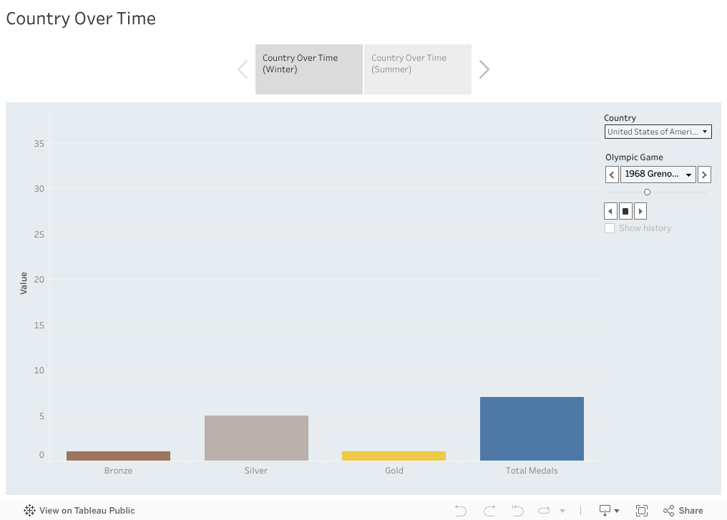Viewport: 727px width, 520px height.
Task: Go to previous story point arrow
Action: click(243, 69)
